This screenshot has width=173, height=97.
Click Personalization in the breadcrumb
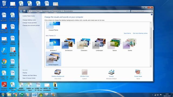pyautogui.click(x=68, y=11)
